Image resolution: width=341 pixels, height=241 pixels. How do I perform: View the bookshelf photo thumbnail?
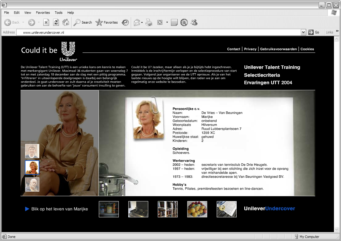168,209
